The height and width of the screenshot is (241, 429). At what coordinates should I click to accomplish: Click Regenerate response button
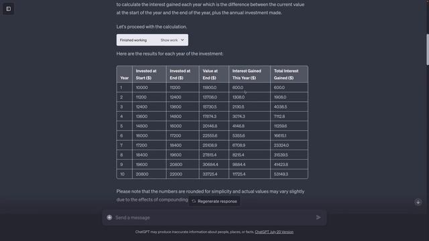214,202
